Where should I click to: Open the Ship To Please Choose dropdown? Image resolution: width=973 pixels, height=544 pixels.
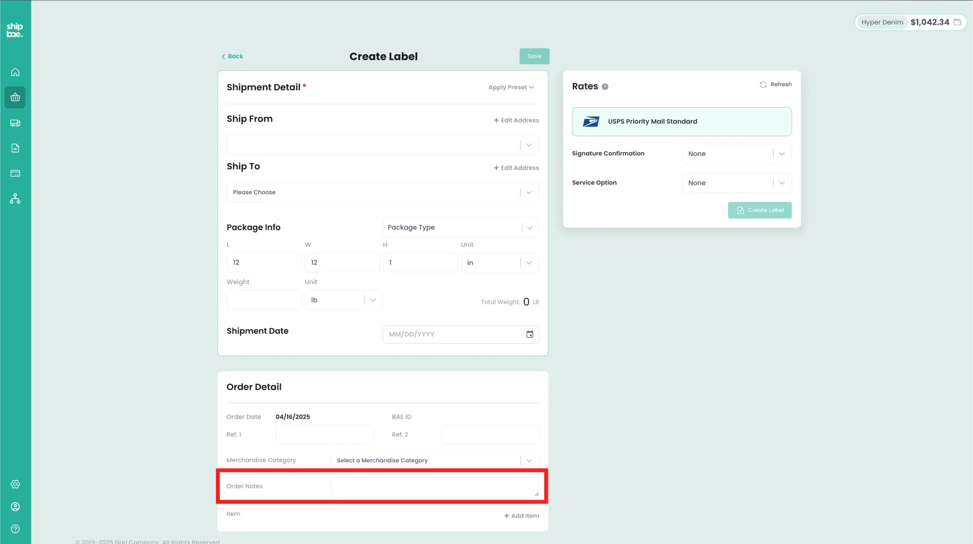[383, 192]
